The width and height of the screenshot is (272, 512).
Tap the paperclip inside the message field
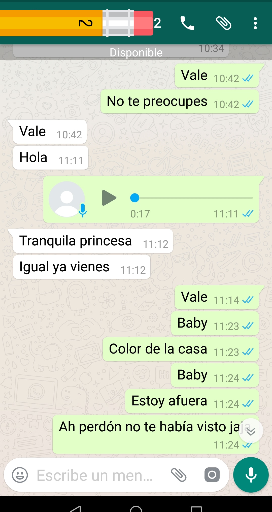179,475
